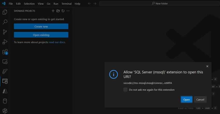Open the Search view magnifier icon
The height and width of the screenshot is (114, 220).
5,22
